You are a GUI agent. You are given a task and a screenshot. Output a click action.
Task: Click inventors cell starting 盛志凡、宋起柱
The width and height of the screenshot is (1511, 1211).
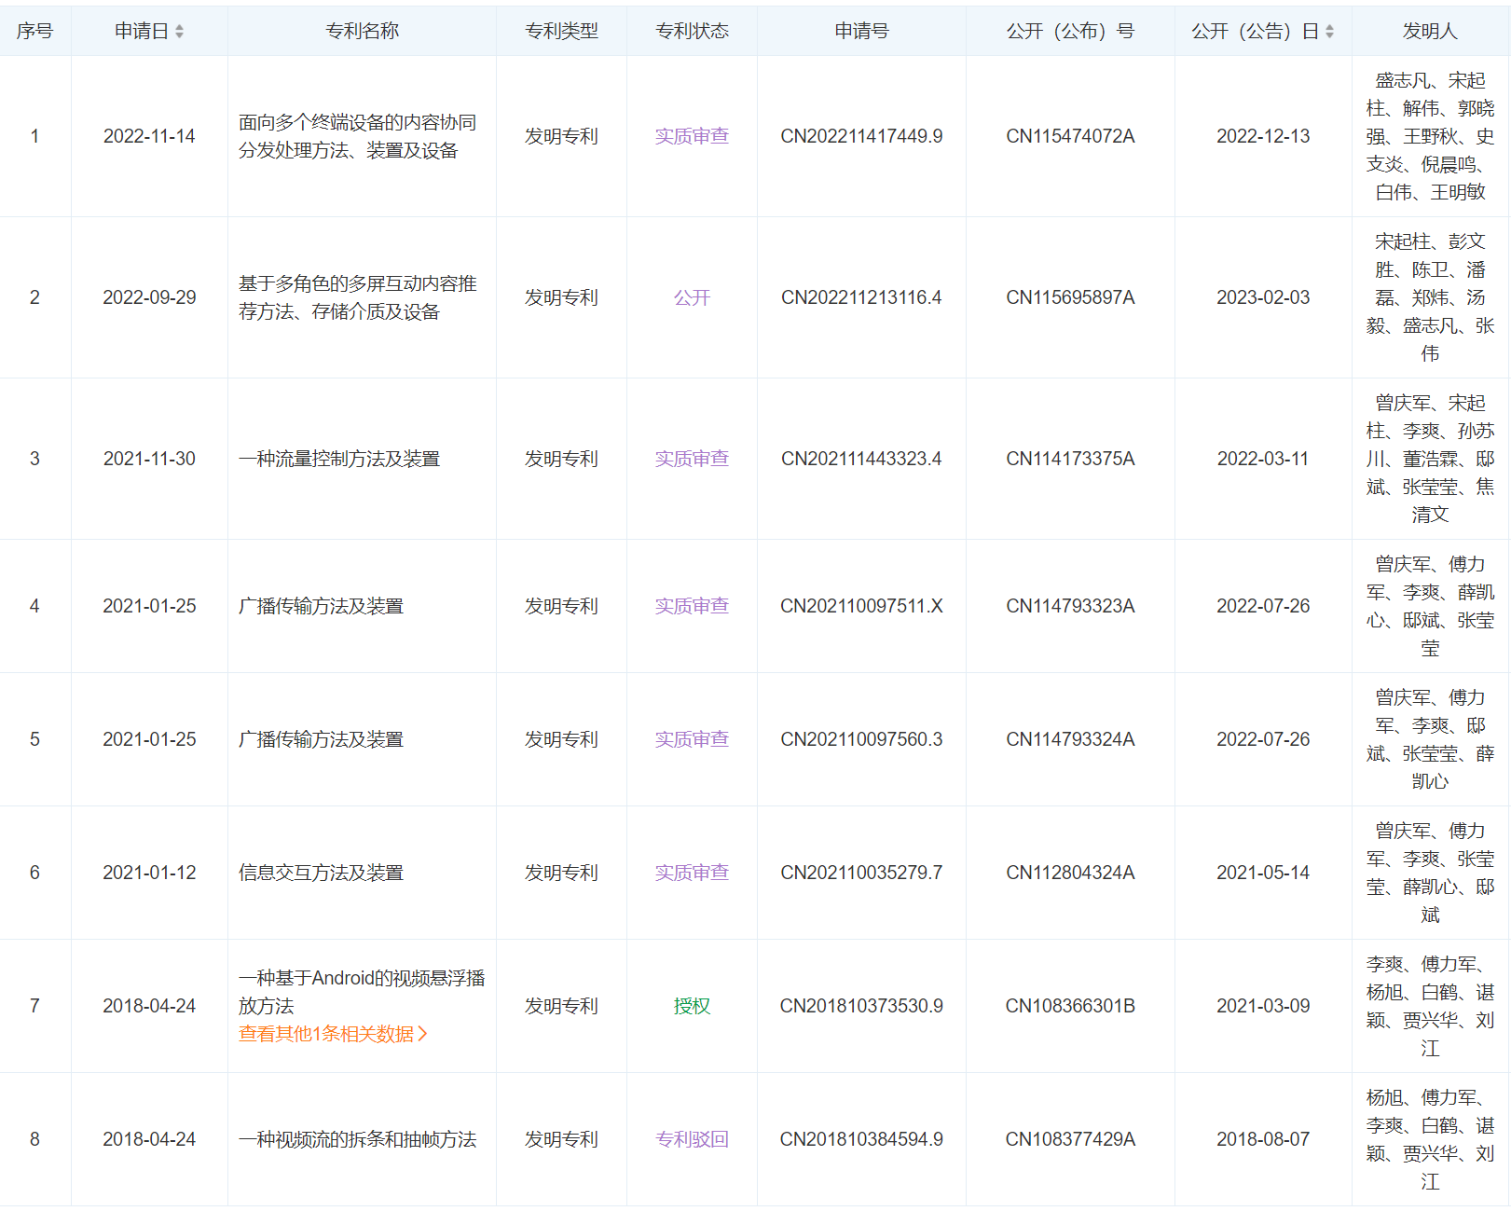[x=1430, y=136]
